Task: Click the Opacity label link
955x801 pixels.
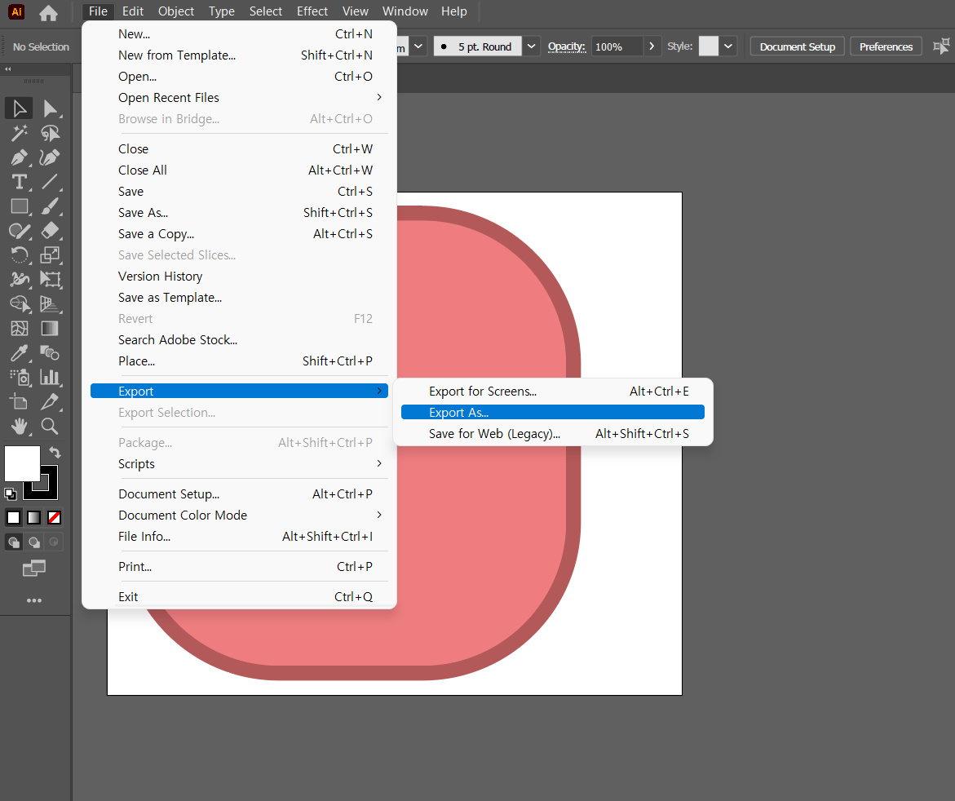Action: [566, 46]
